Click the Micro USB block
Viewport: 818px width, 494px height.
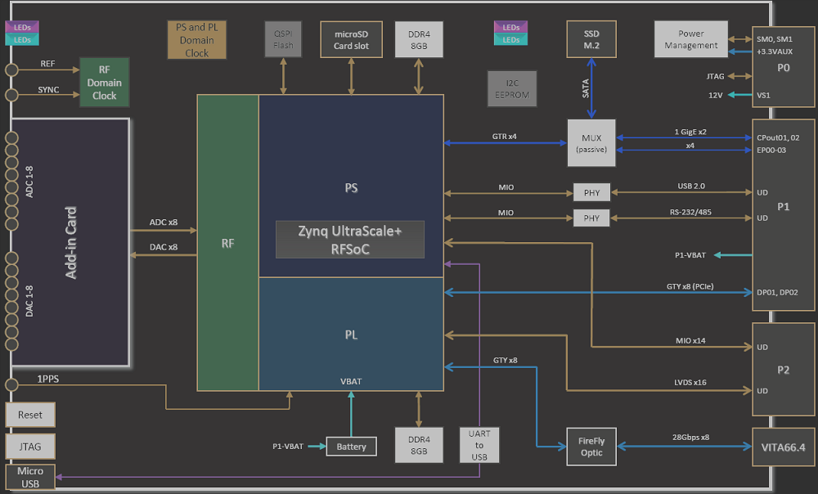pyautogui.click(x=30, y=477)
